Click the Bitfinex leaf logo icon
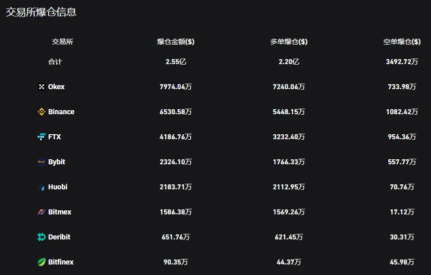Screen dimensions: 431x275 42,262
